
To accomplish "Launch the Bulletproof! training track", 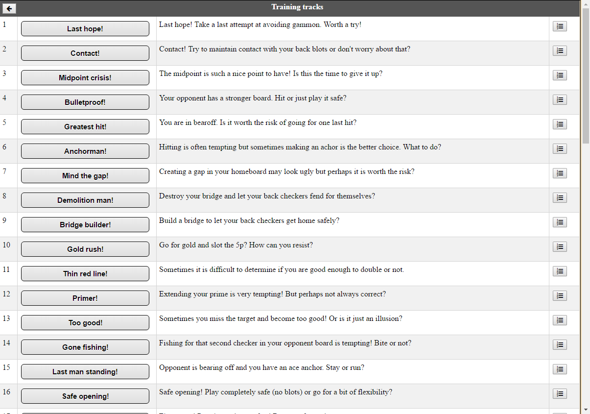I will click(85, 102).
